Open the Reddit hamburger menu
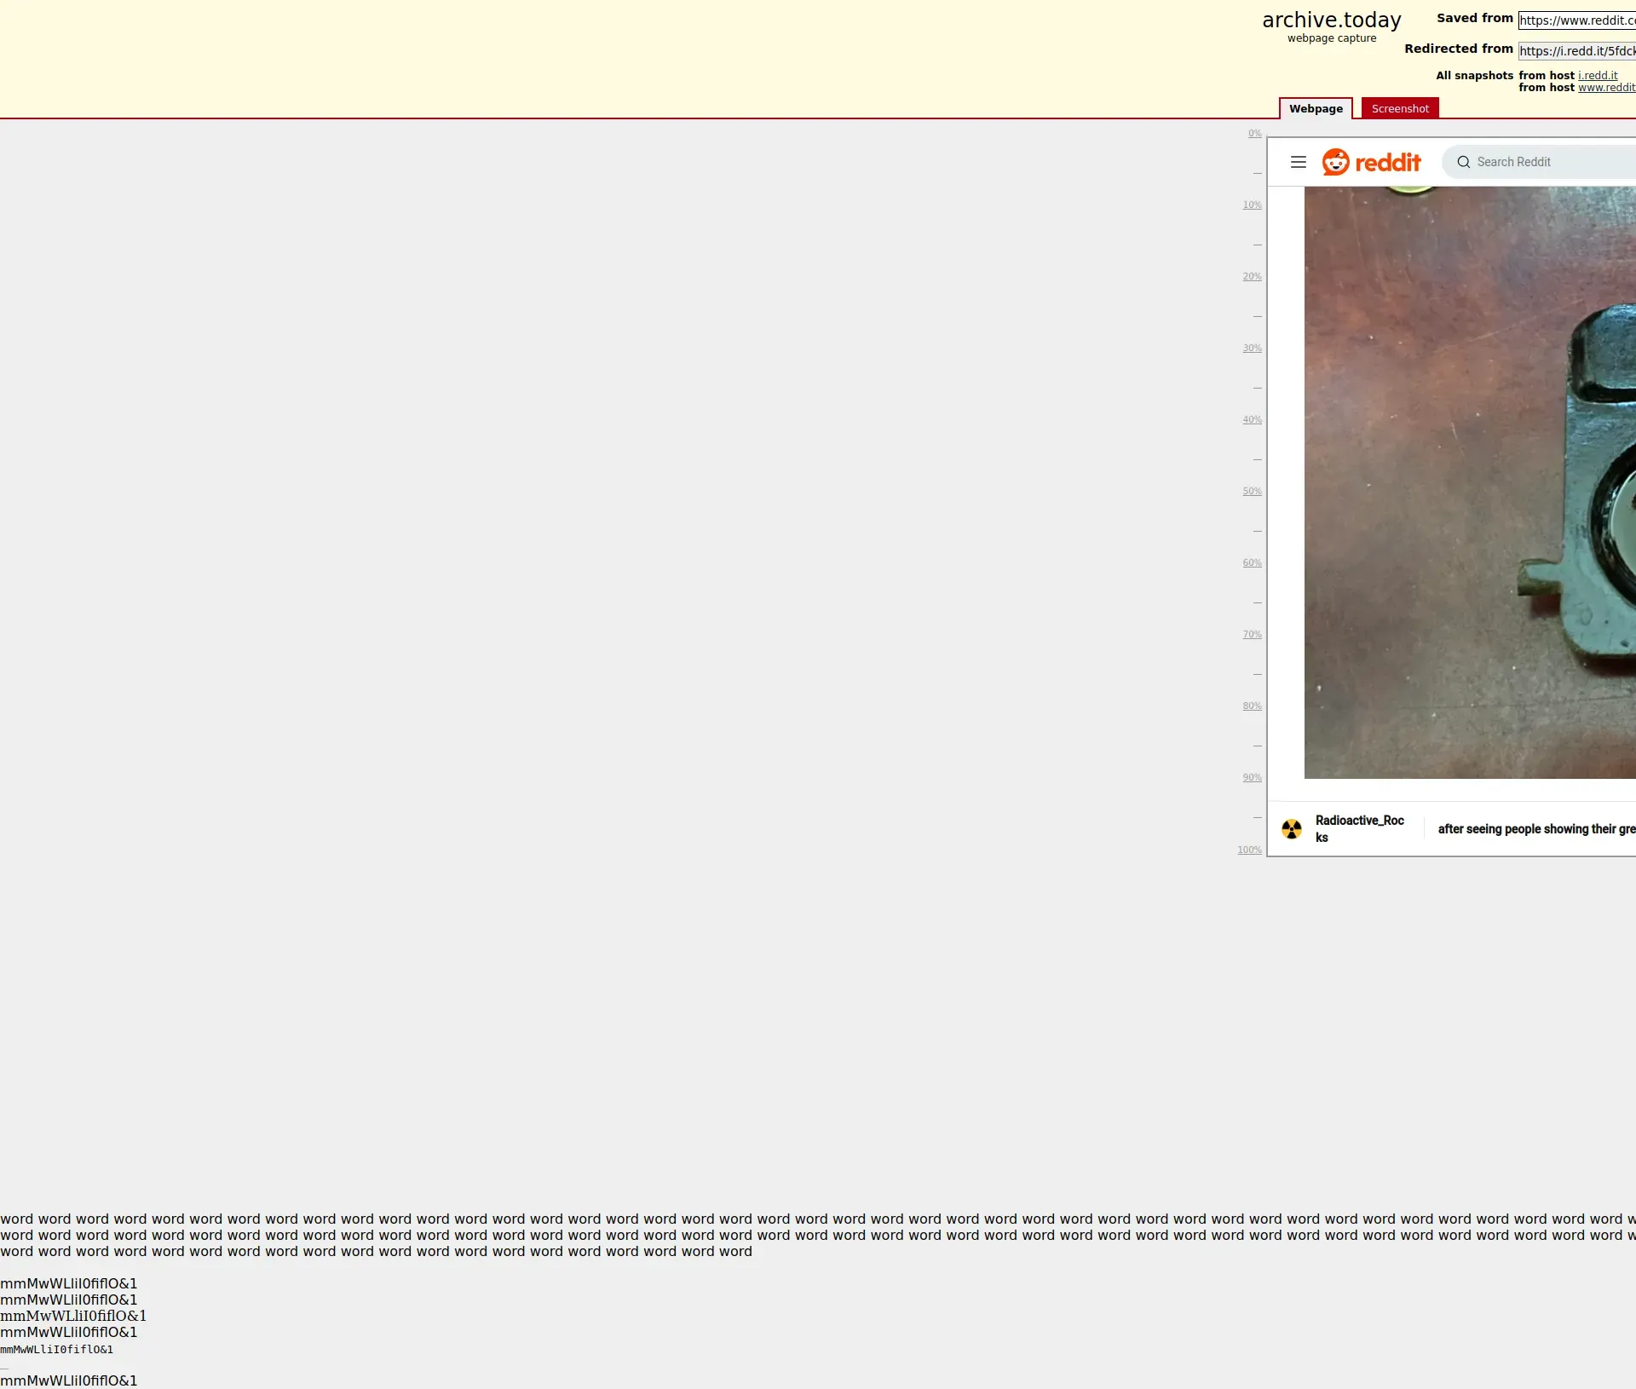 pyautogui.click(x=1298, y=162)
